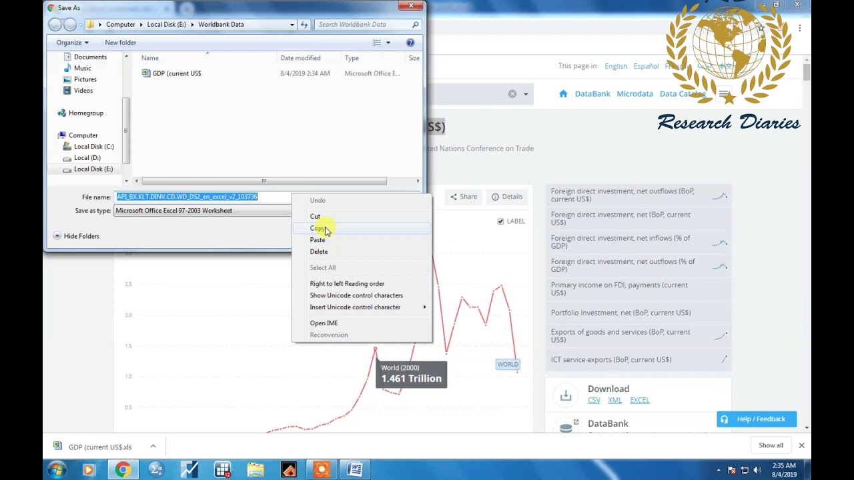Choose Open IME from context menu

324,323
